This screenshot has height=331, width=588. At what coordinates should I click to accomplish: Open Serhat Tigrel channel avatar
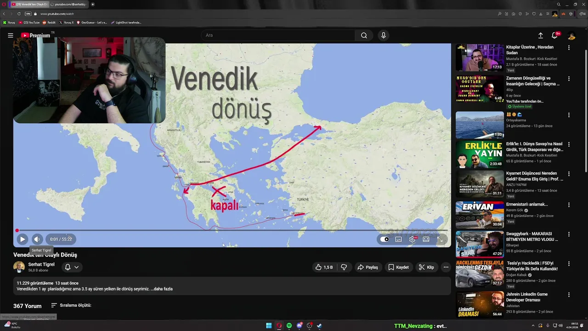(19, 267)
